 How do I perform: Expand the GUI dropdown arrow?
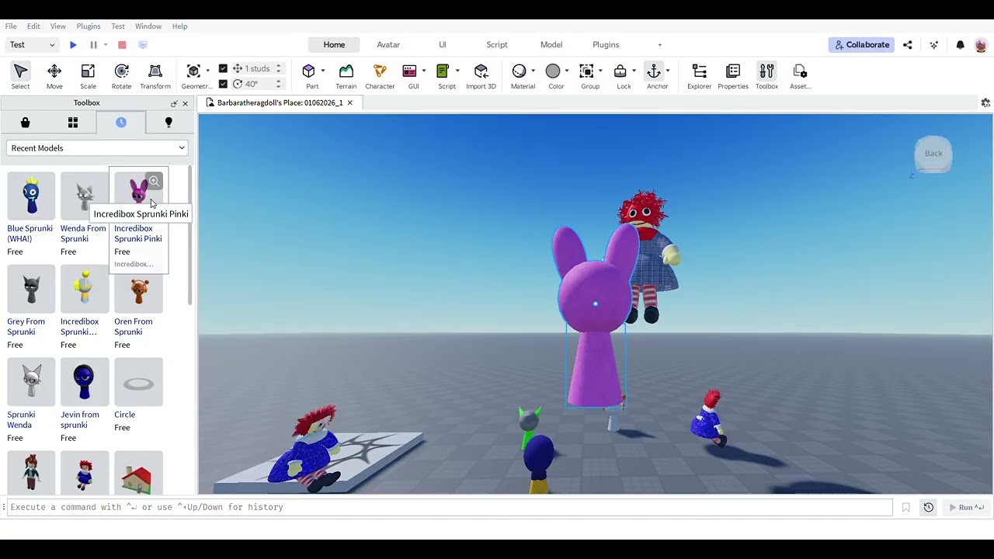[x=424, y=71]
